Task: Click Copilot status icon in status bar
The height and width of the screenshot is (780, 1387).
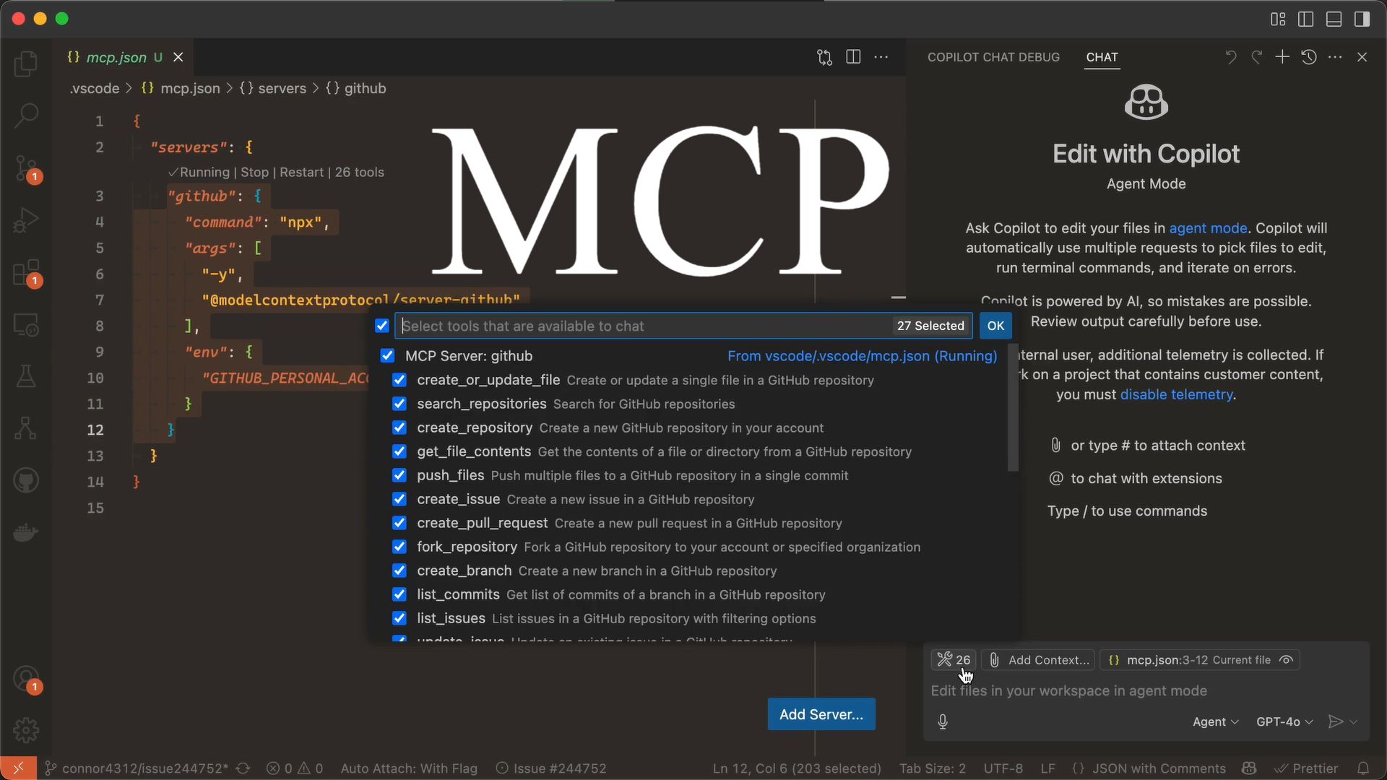Action: (x=1249, y=768)
